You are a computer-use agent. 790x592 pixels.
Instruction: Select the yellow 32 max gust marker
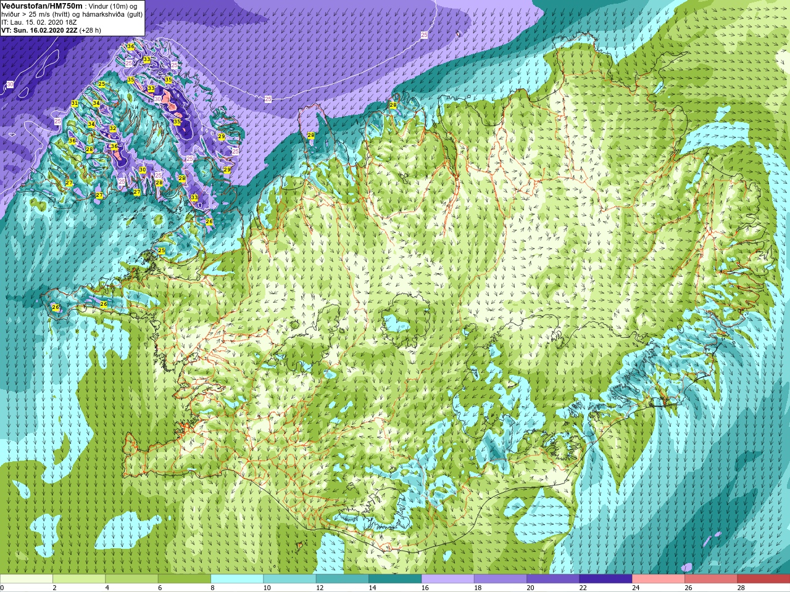(112, 129)
